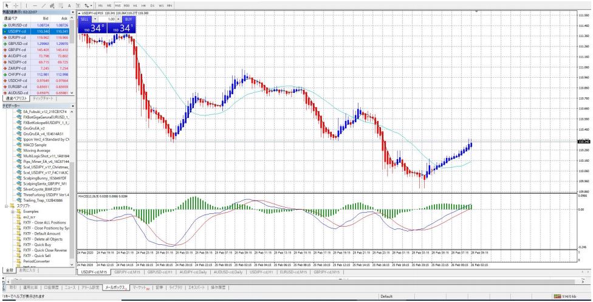
Task: Open 通貨ペアリスト tab in Market Watch
Action: coord(16,98)
